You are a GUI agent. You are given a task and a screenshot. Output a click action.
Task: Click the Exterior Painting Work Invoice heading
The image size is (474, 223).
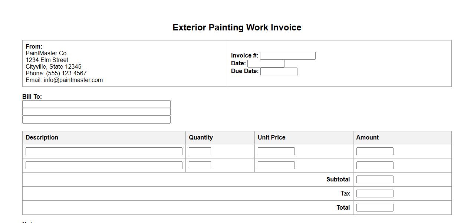click(237, 27)
